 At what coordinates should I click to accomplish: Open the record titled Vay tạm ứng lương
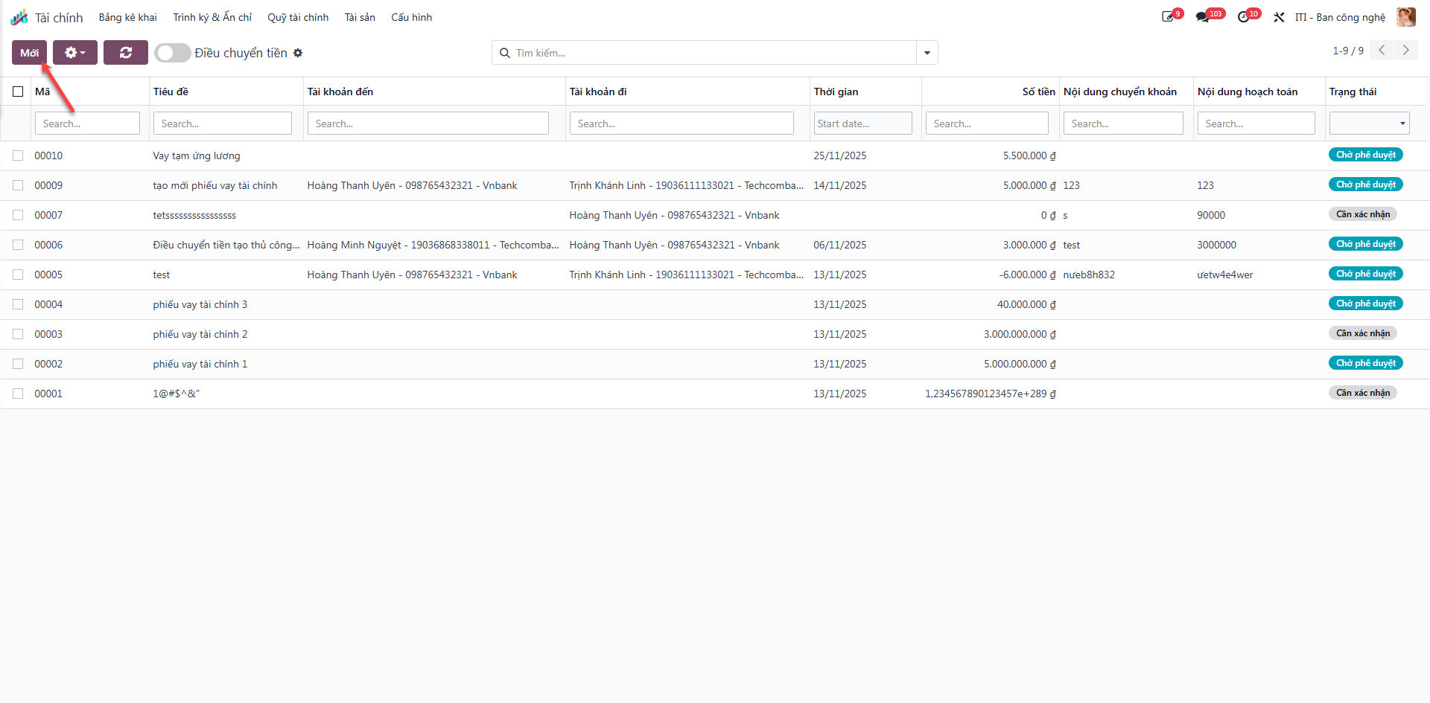point(197,155)
